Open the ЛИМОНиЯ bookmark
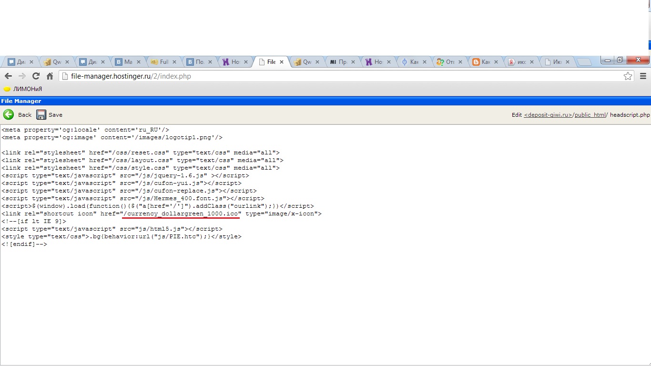651x366 pixels. click(23, 89)
